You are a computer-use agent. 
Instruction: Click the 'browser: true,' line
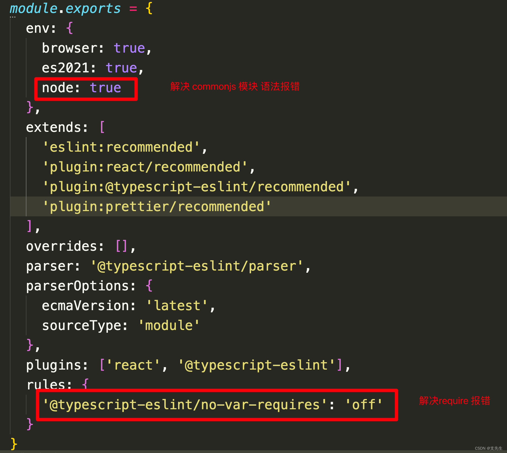pos(97,48)
